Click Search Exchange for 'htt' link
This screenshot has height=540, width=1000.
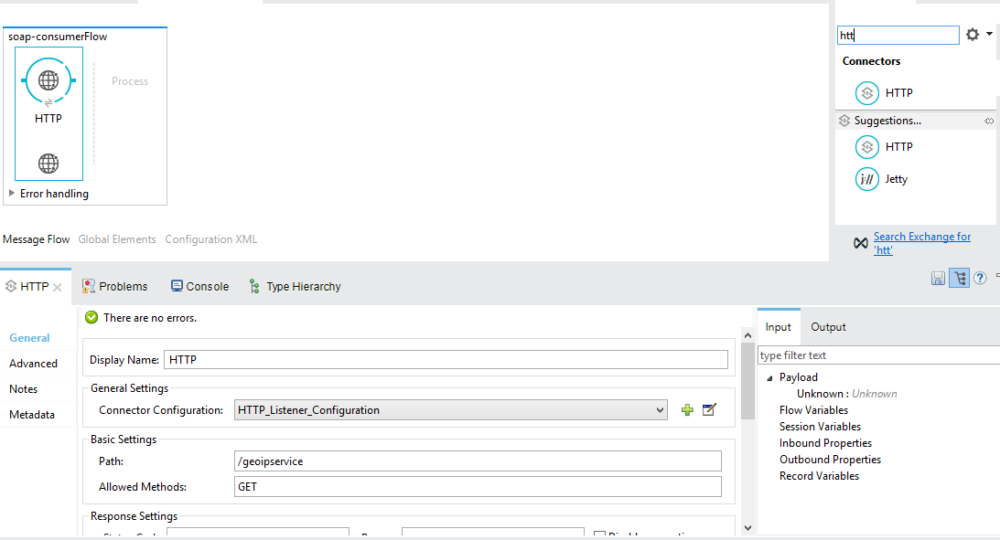coord(921,243)
